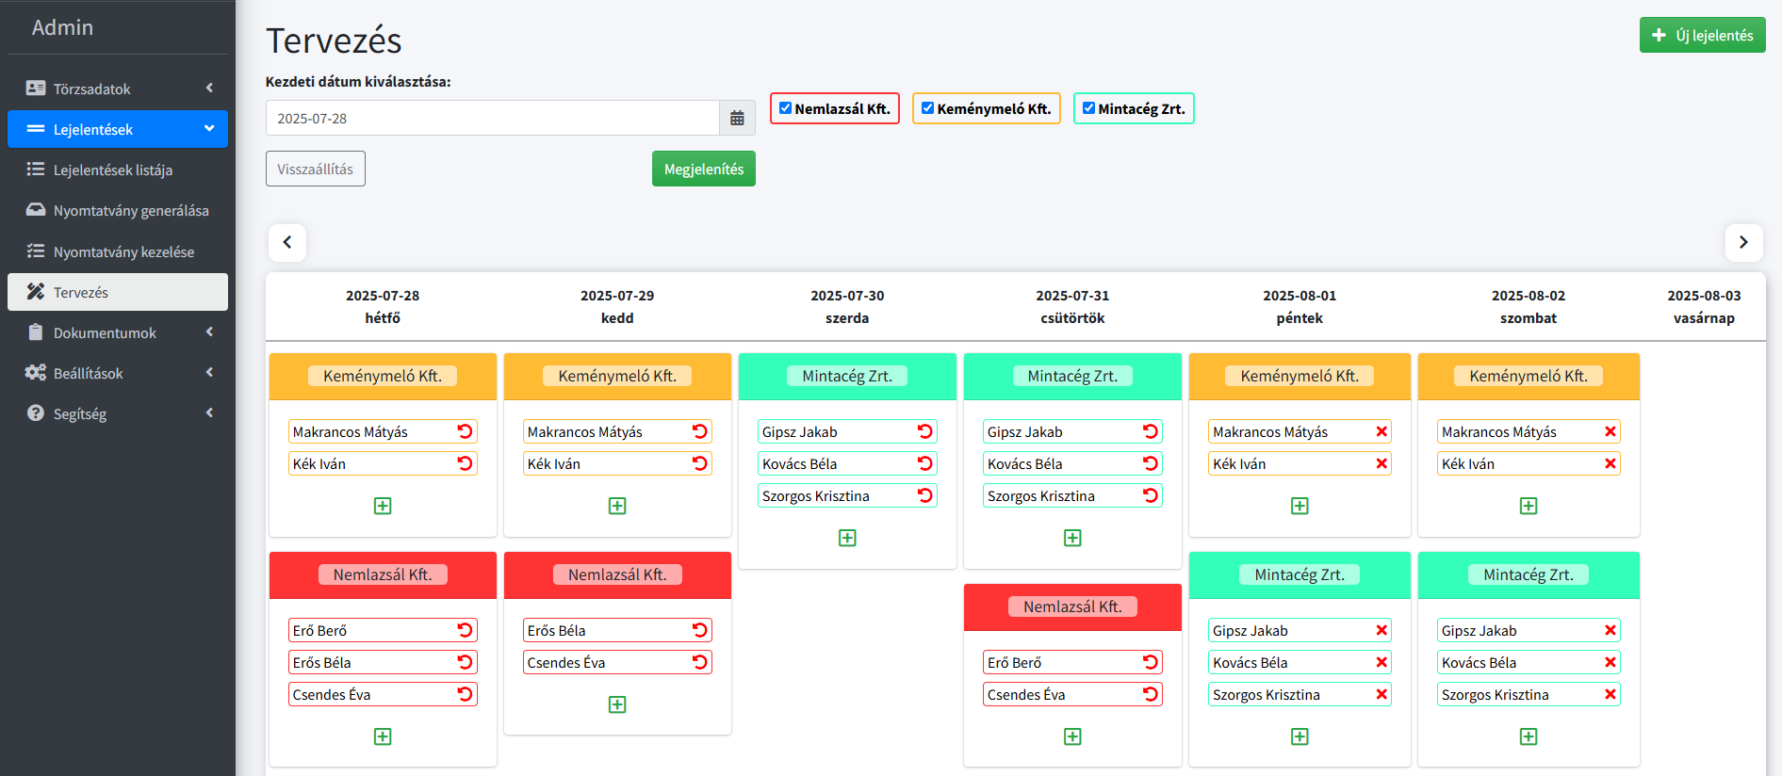Click the green Megjelenítés button
The image size is (1782, 776).
click(703, 169)
